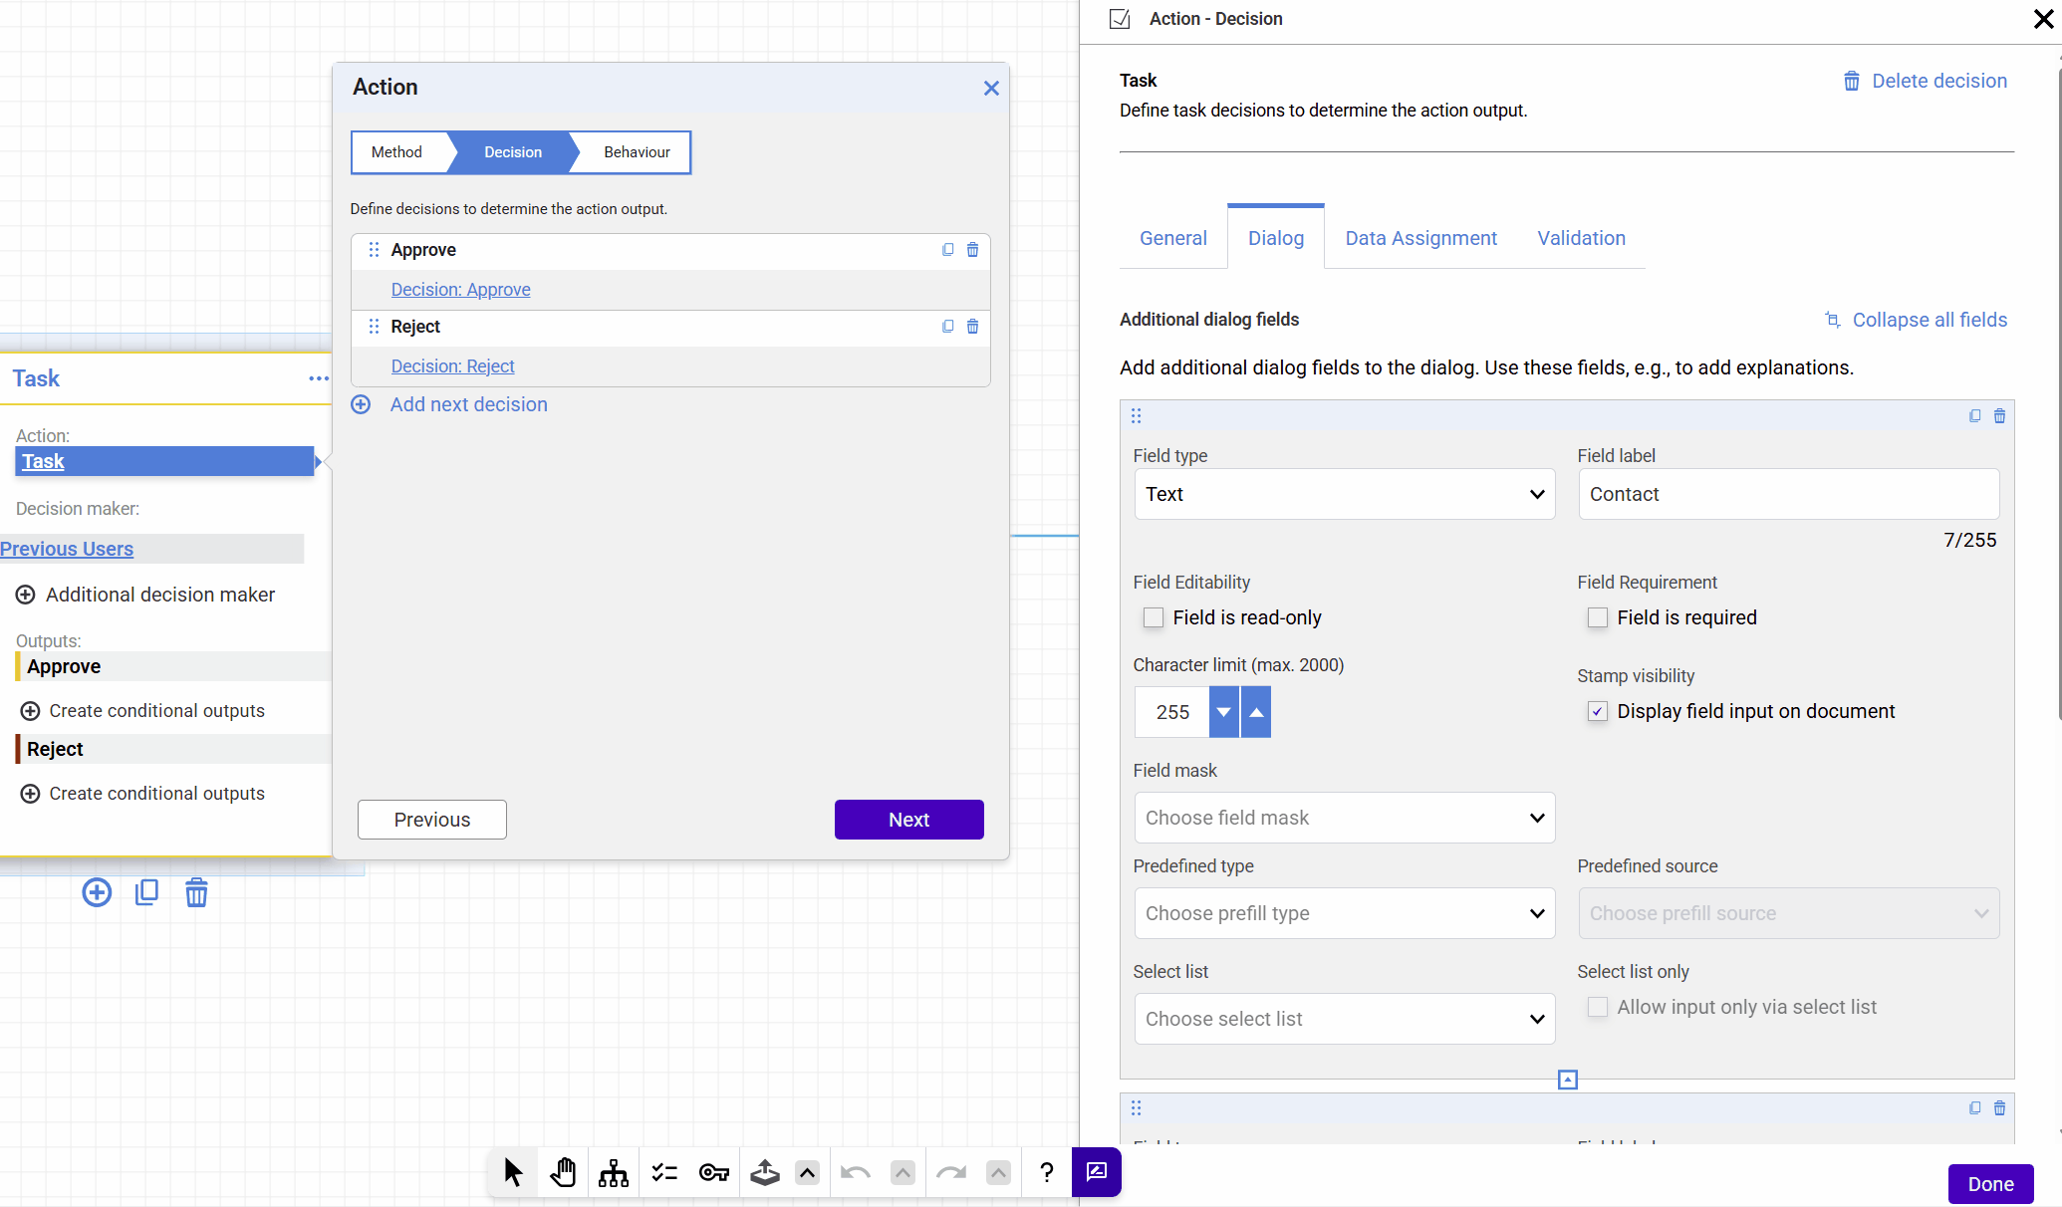Toggle Allow input only via select list
This screenshot has width=2062, height=1207.
pyautogui.click(x=1598, y=1007)
